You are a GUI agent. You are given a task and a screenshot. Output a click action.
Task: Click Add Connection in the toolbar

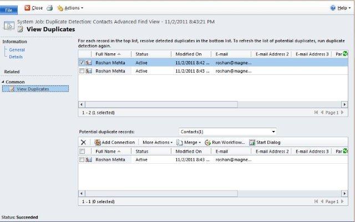pos(115,142)
